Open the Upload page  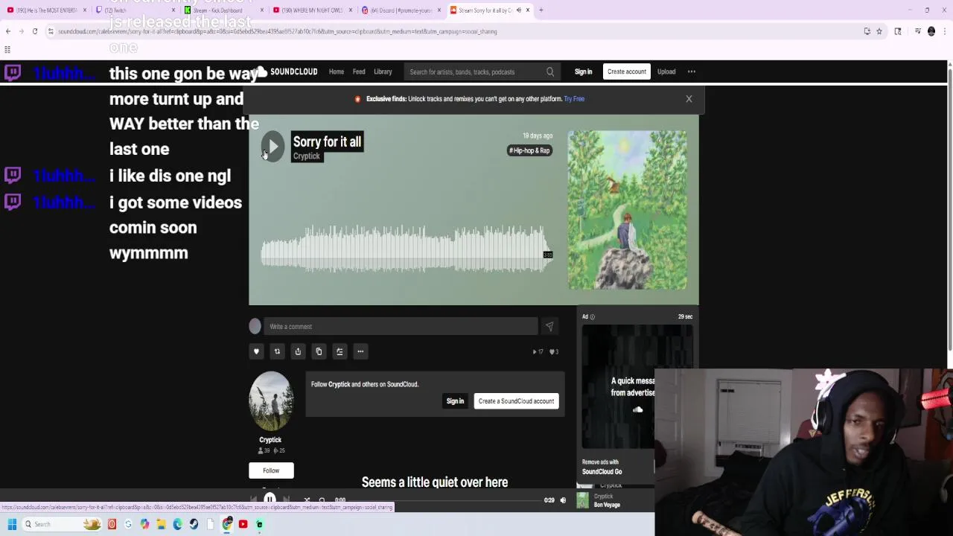click(x=666, y=71)
